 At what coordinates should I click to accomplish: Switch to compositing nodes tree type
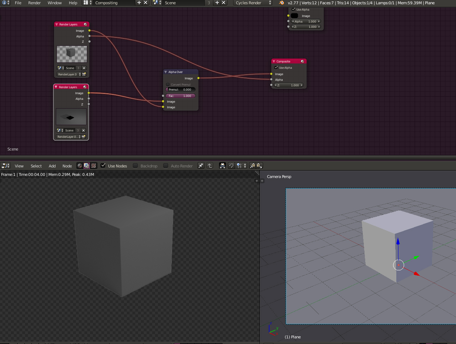(x=87, y=166)
